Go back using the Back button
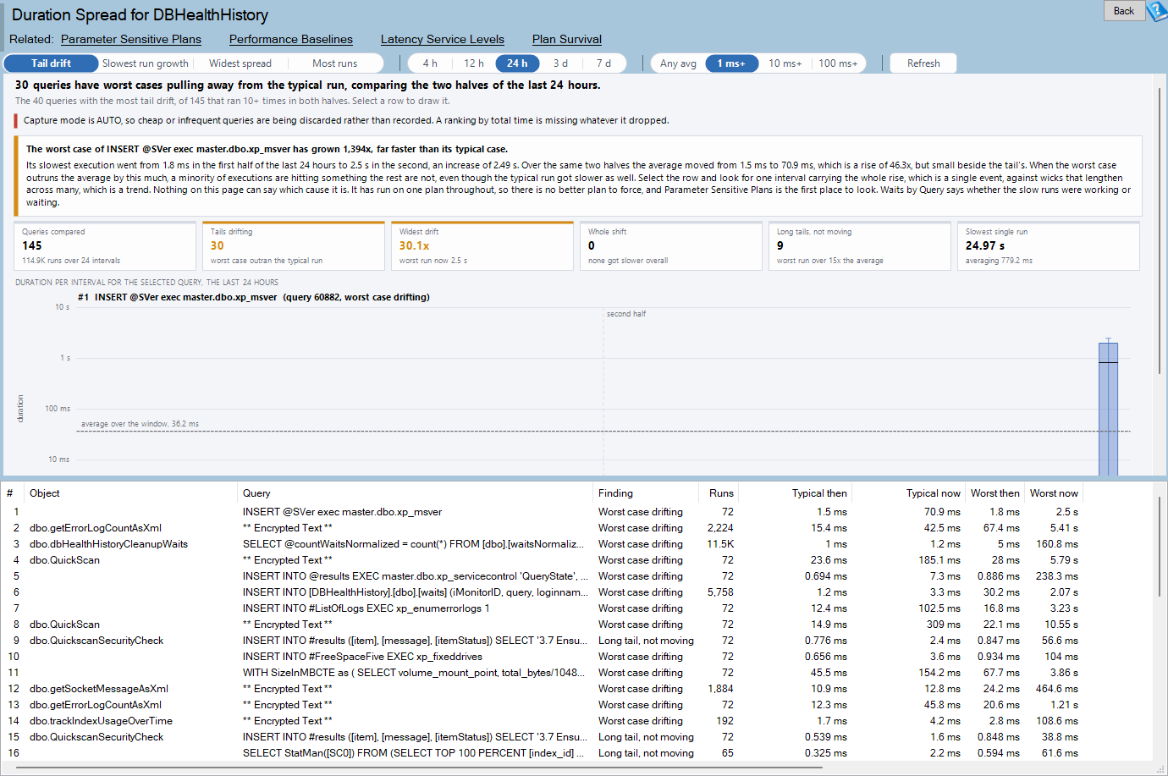The height and width of the screenshot is (776, 1168). point(1124,11)
